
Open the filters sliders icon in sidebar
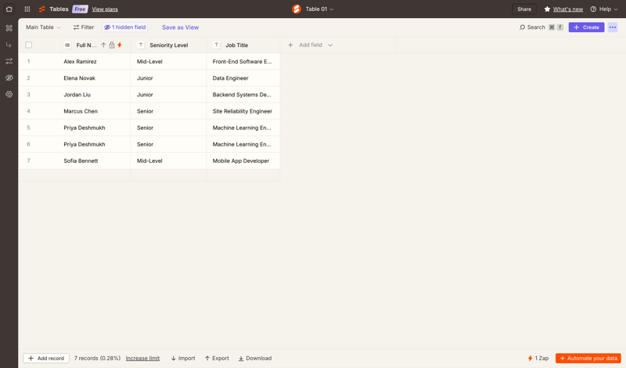pyautogui.click(x=9, y=61)
